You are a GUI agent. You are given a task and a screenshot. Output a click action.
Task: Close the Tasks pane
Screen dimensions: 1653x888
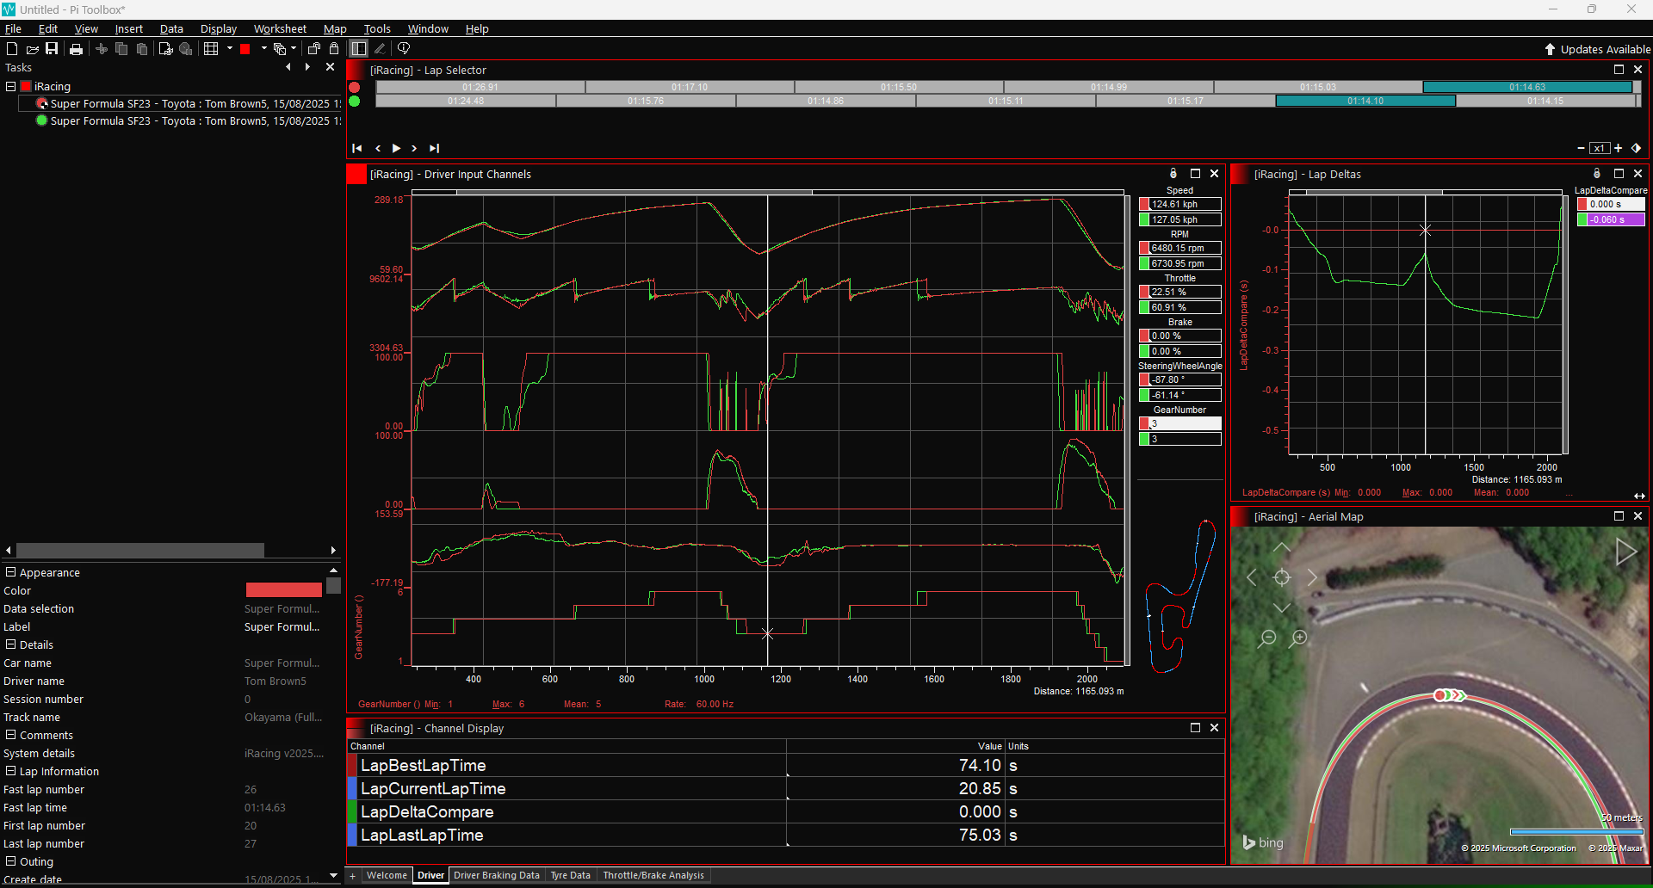point(330,67)
